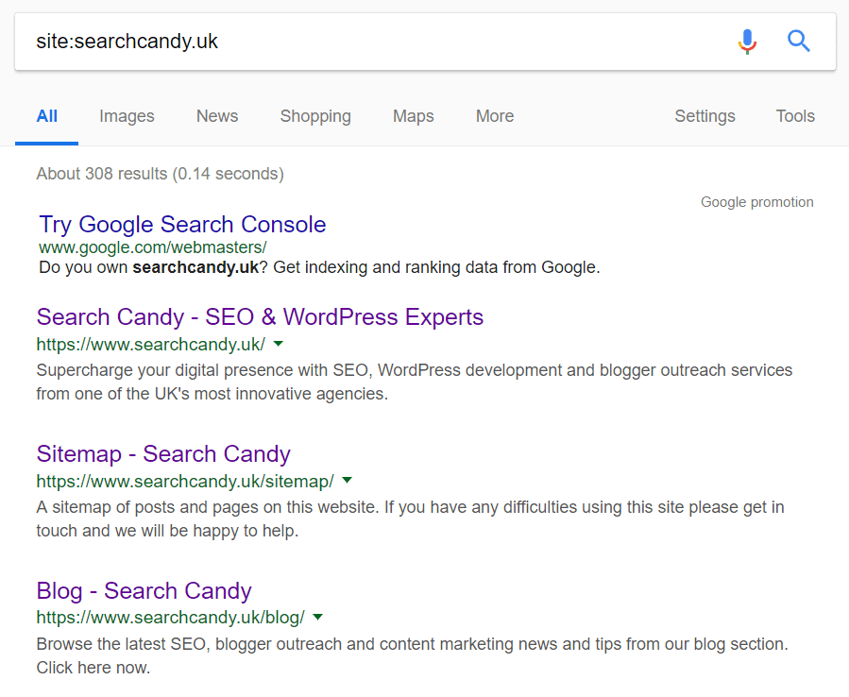Open the Sitemap - Search Candy result
Screen dimensions: 849x697
pos(163,454)
